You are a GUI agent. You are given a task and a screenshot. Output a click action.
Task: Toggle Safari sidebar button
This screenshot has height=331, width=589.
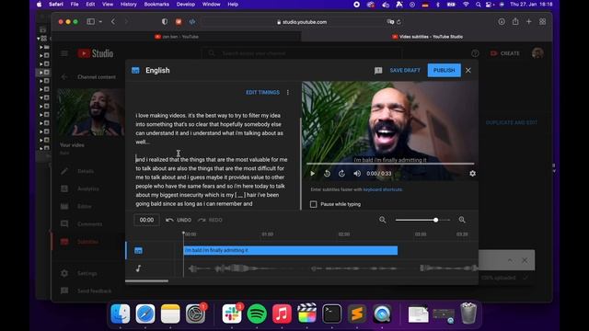coord(91,22)
